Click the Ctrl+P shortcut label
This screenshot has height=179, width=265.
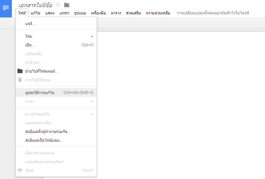click(88, 170)
